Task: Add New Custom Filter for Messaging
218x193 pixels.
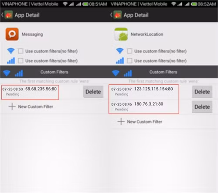Action: point(31,106)
